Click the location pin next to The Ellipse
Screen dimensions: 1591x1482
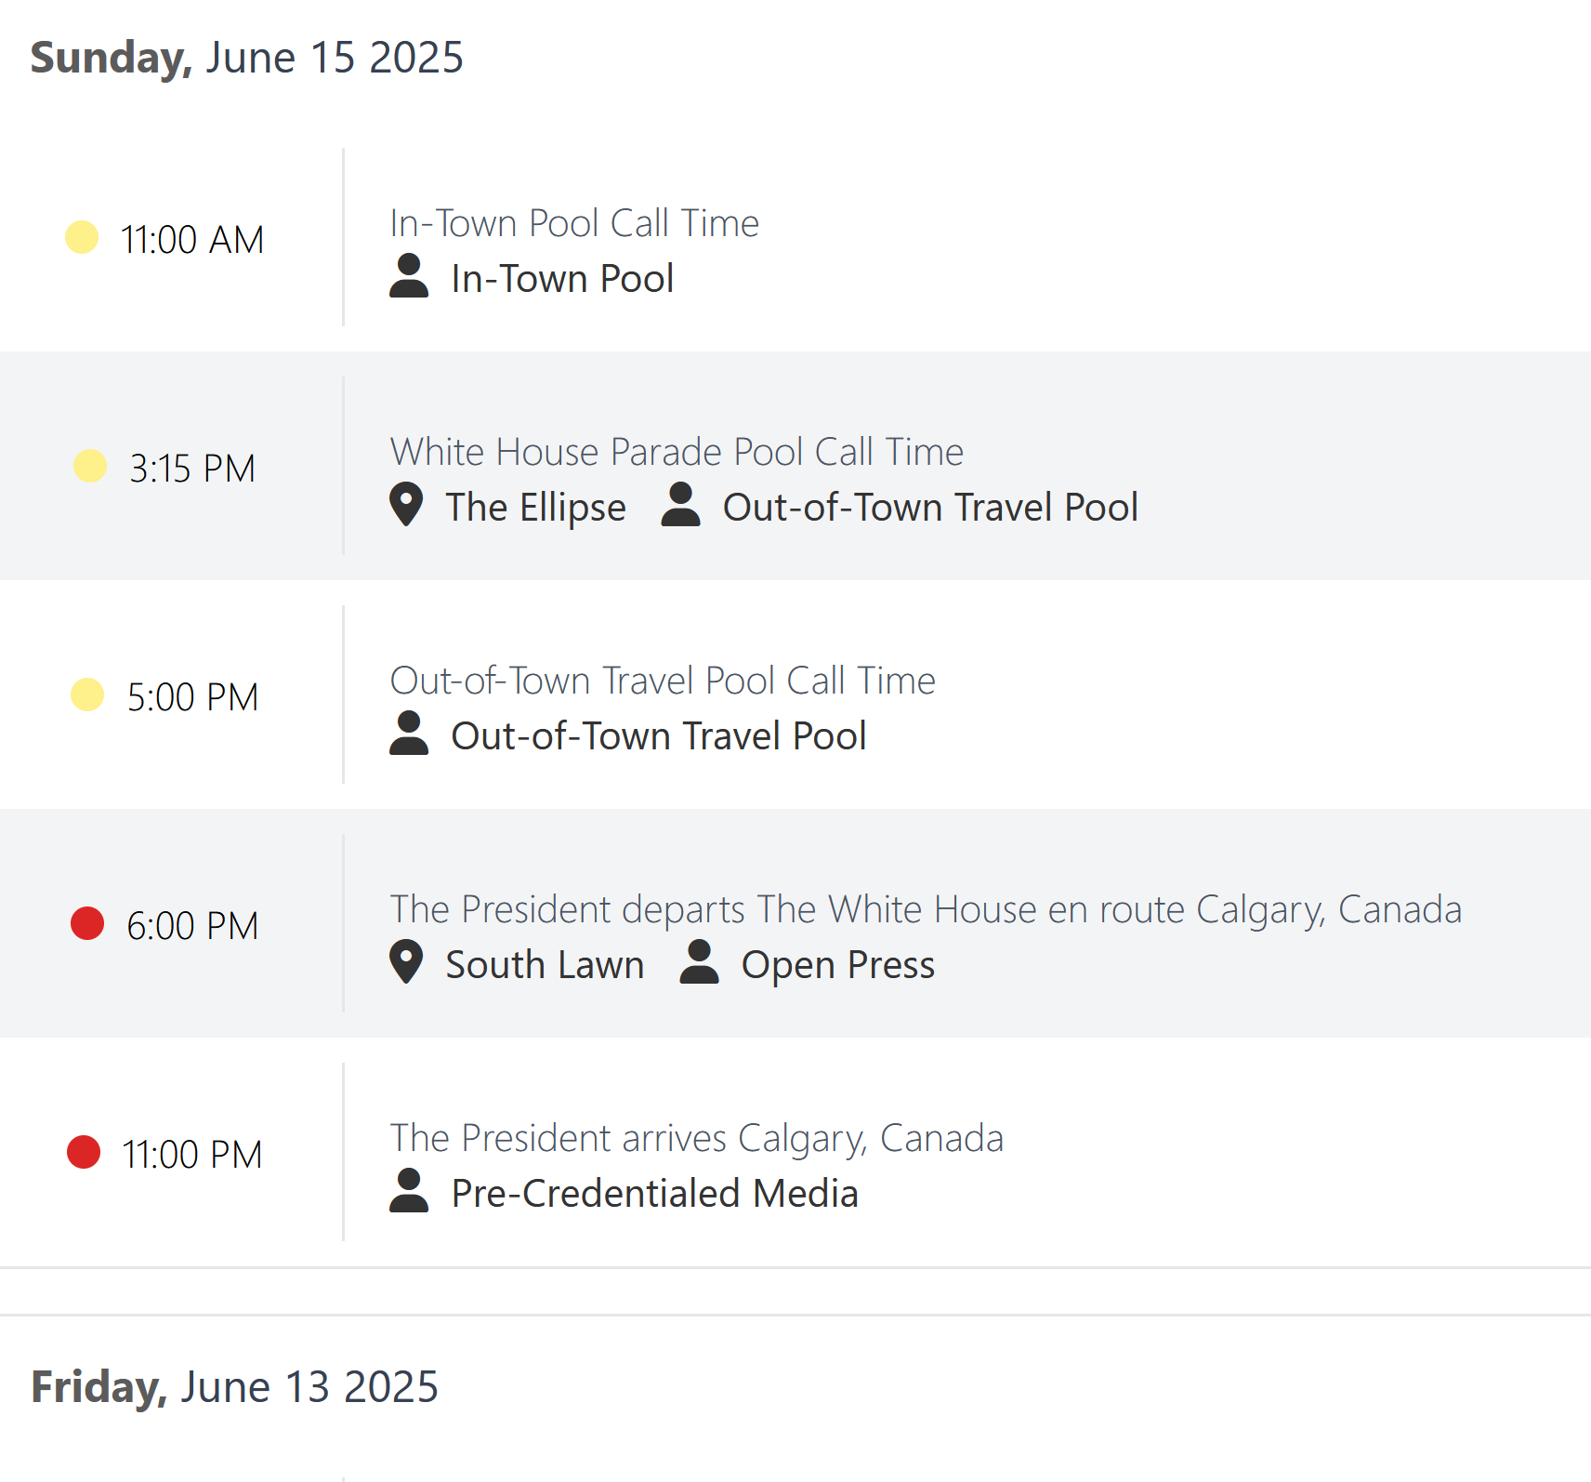[x=406, y=505]
